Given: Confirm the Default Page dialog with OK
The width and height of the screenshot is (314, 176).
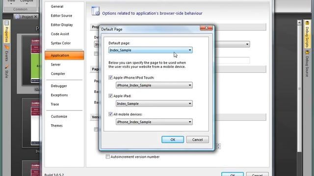Looking at the screenshot, I should (x=173, y=139).
